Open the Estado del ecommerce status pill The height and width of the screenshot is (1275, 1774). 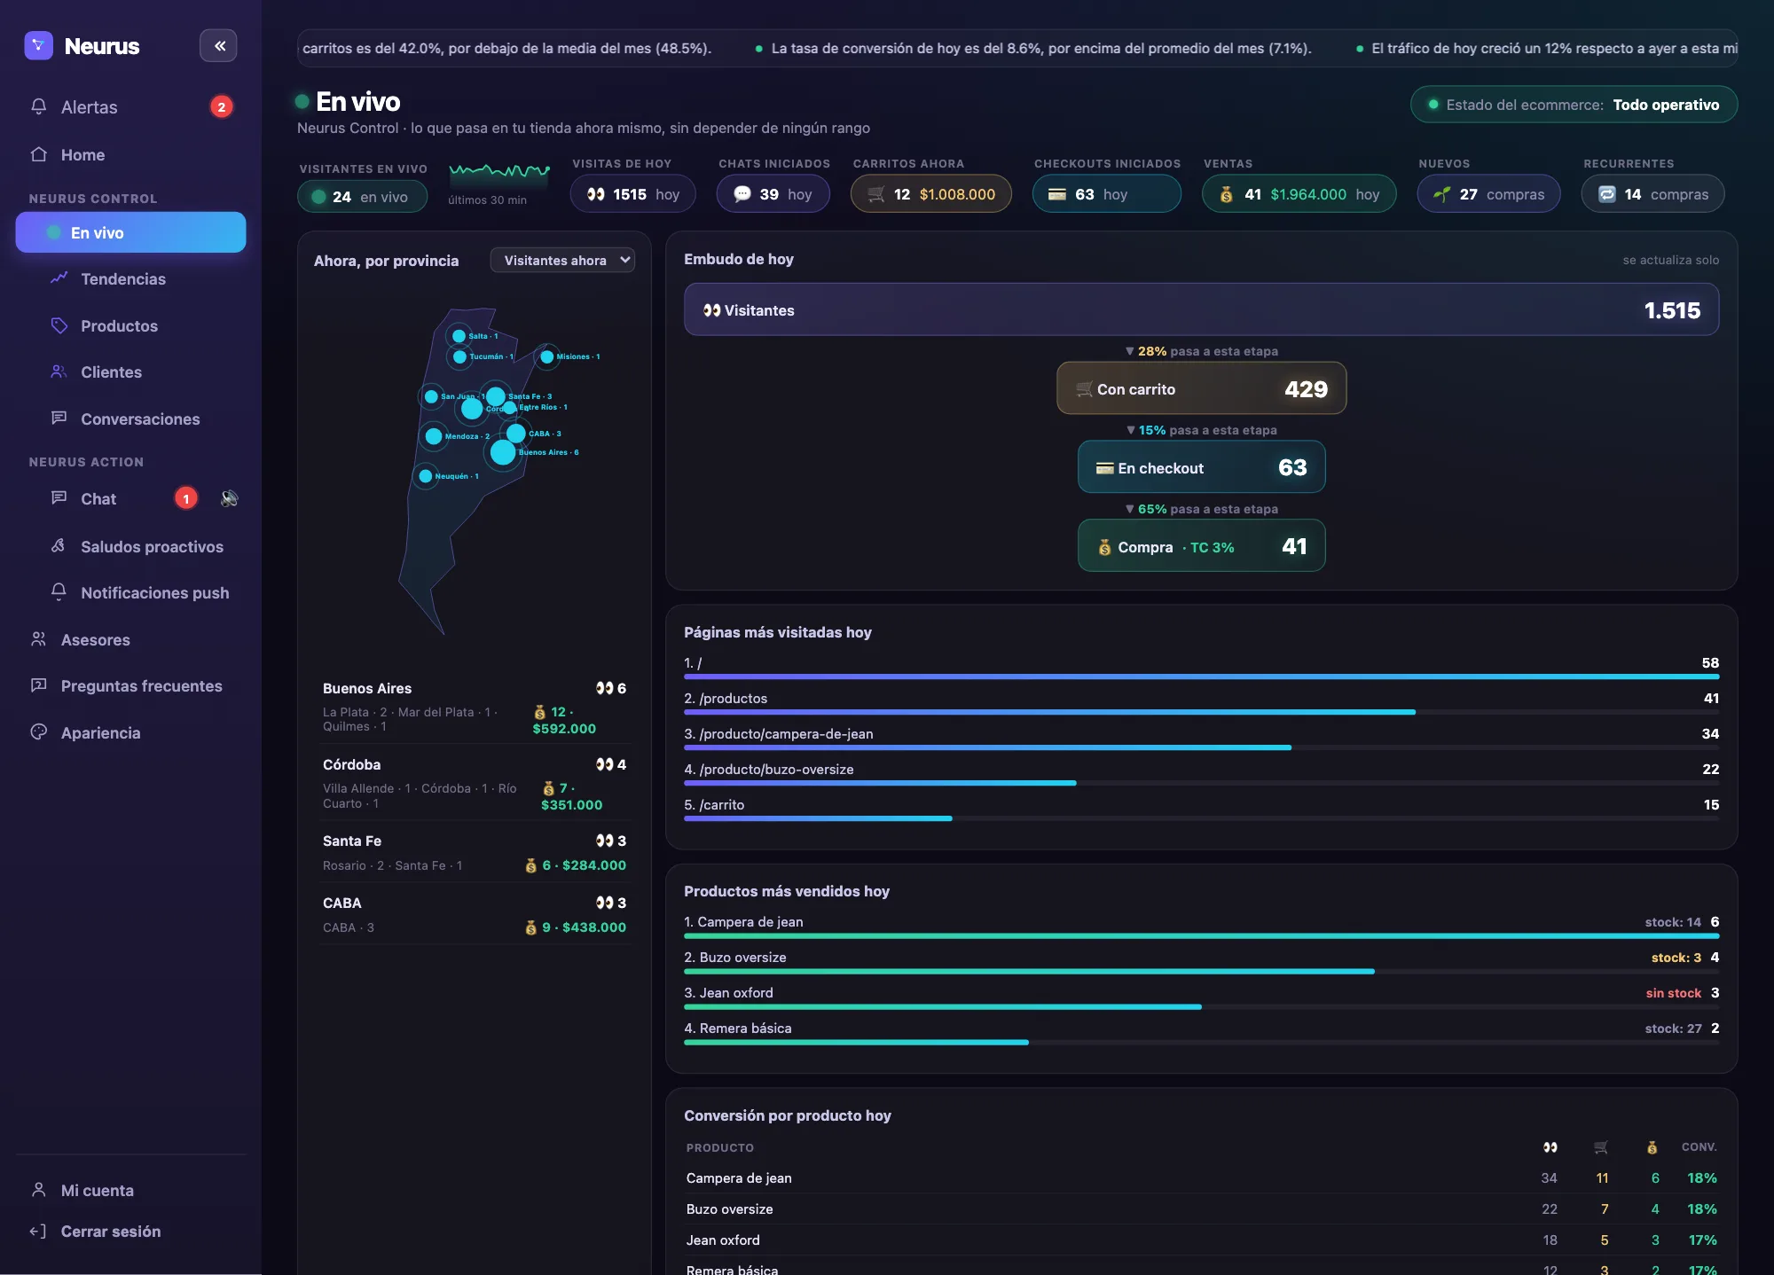1574,105
